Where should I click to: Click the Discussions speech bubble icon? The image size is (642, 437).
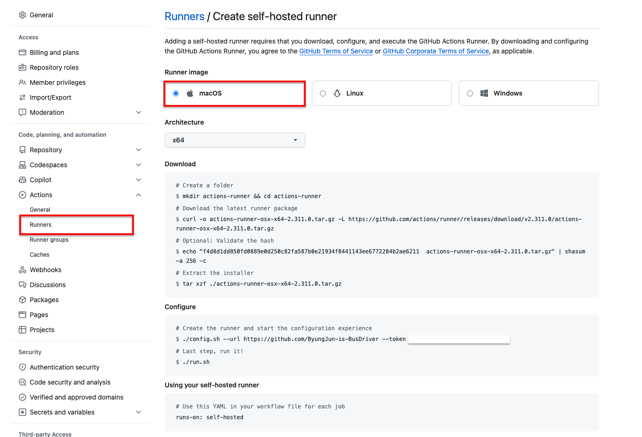(x=22, y=285)
